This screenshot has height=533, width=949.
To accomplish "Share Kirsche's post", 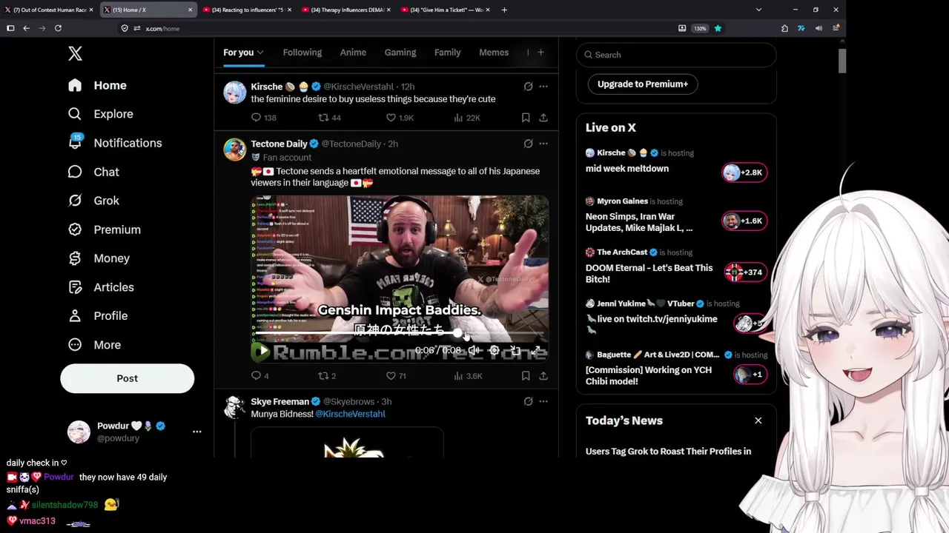I will coord(543,118).
